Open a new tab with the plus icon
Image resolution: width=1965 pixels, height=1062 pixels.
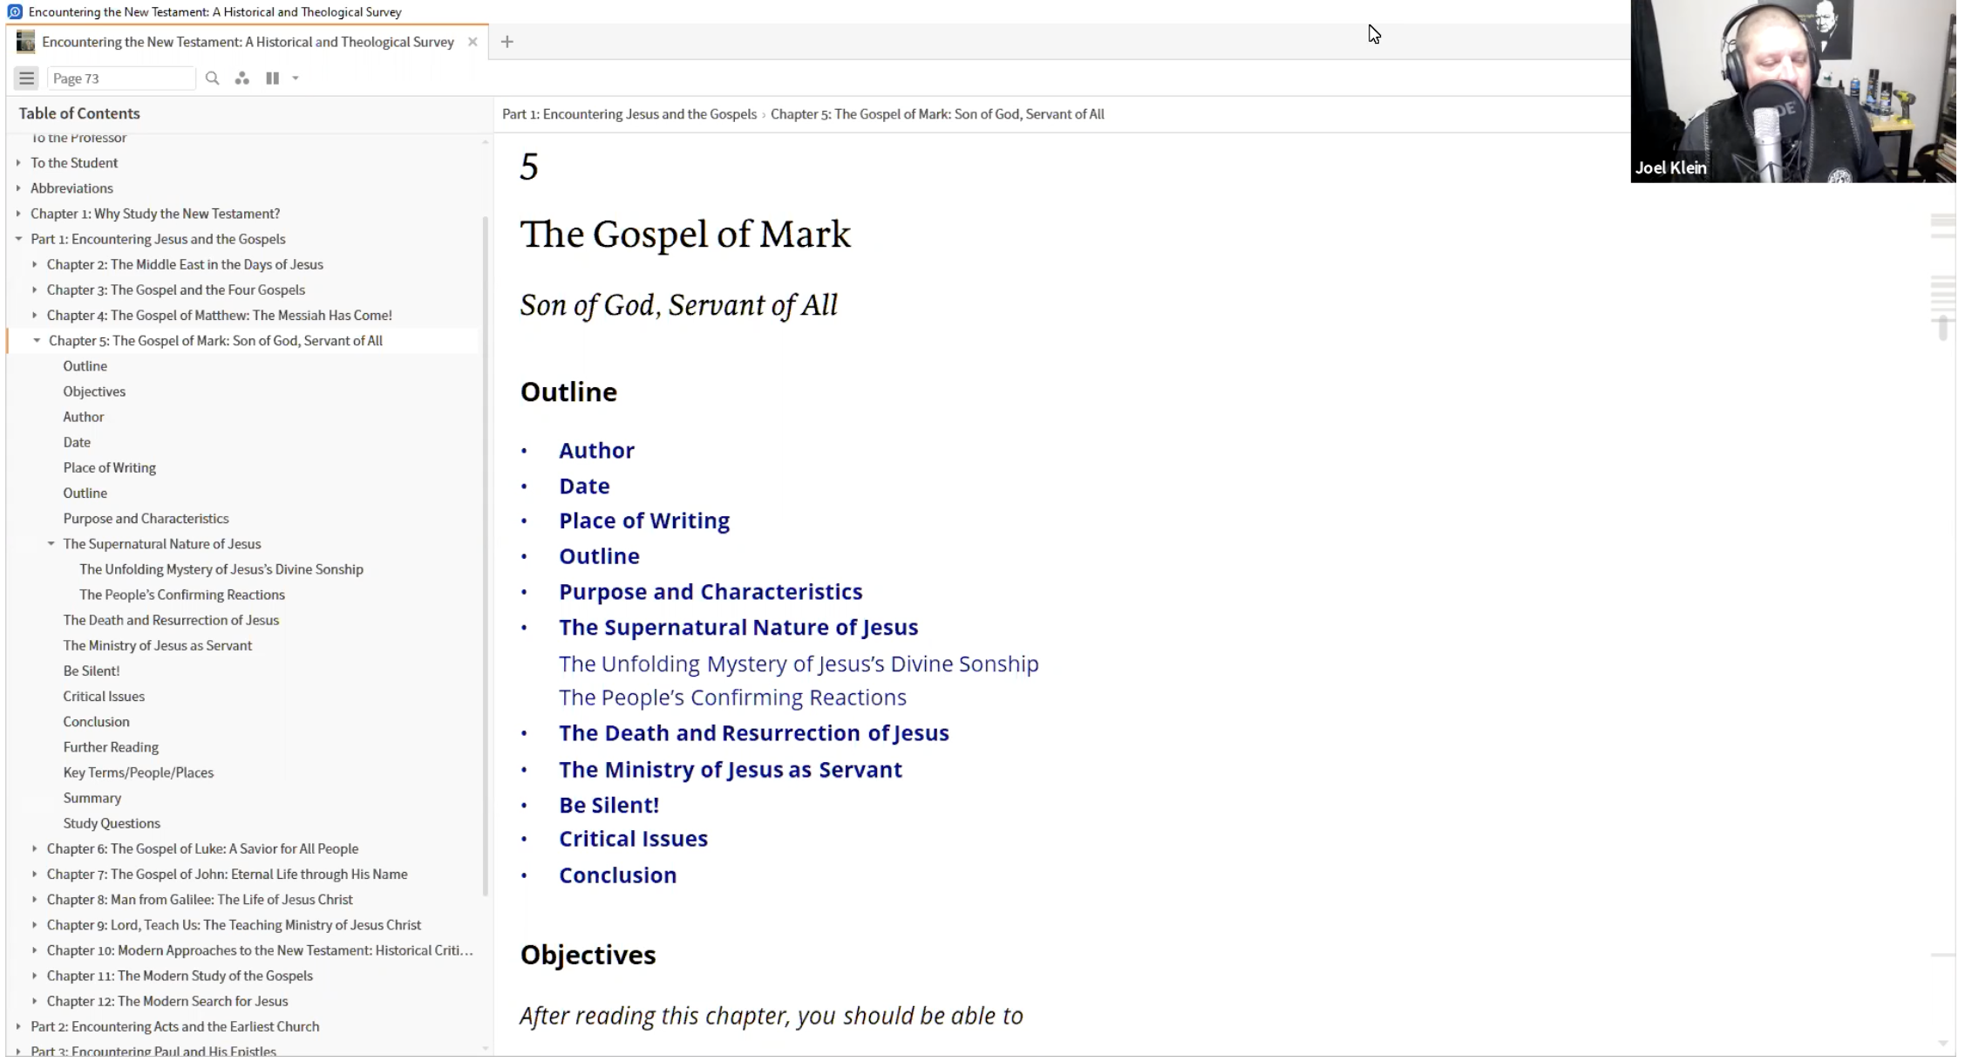pos(507,42)
